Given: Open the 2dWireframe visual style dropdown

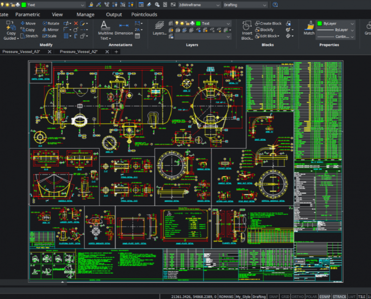Looking at the screenshot, I should [x=199, y=5].
